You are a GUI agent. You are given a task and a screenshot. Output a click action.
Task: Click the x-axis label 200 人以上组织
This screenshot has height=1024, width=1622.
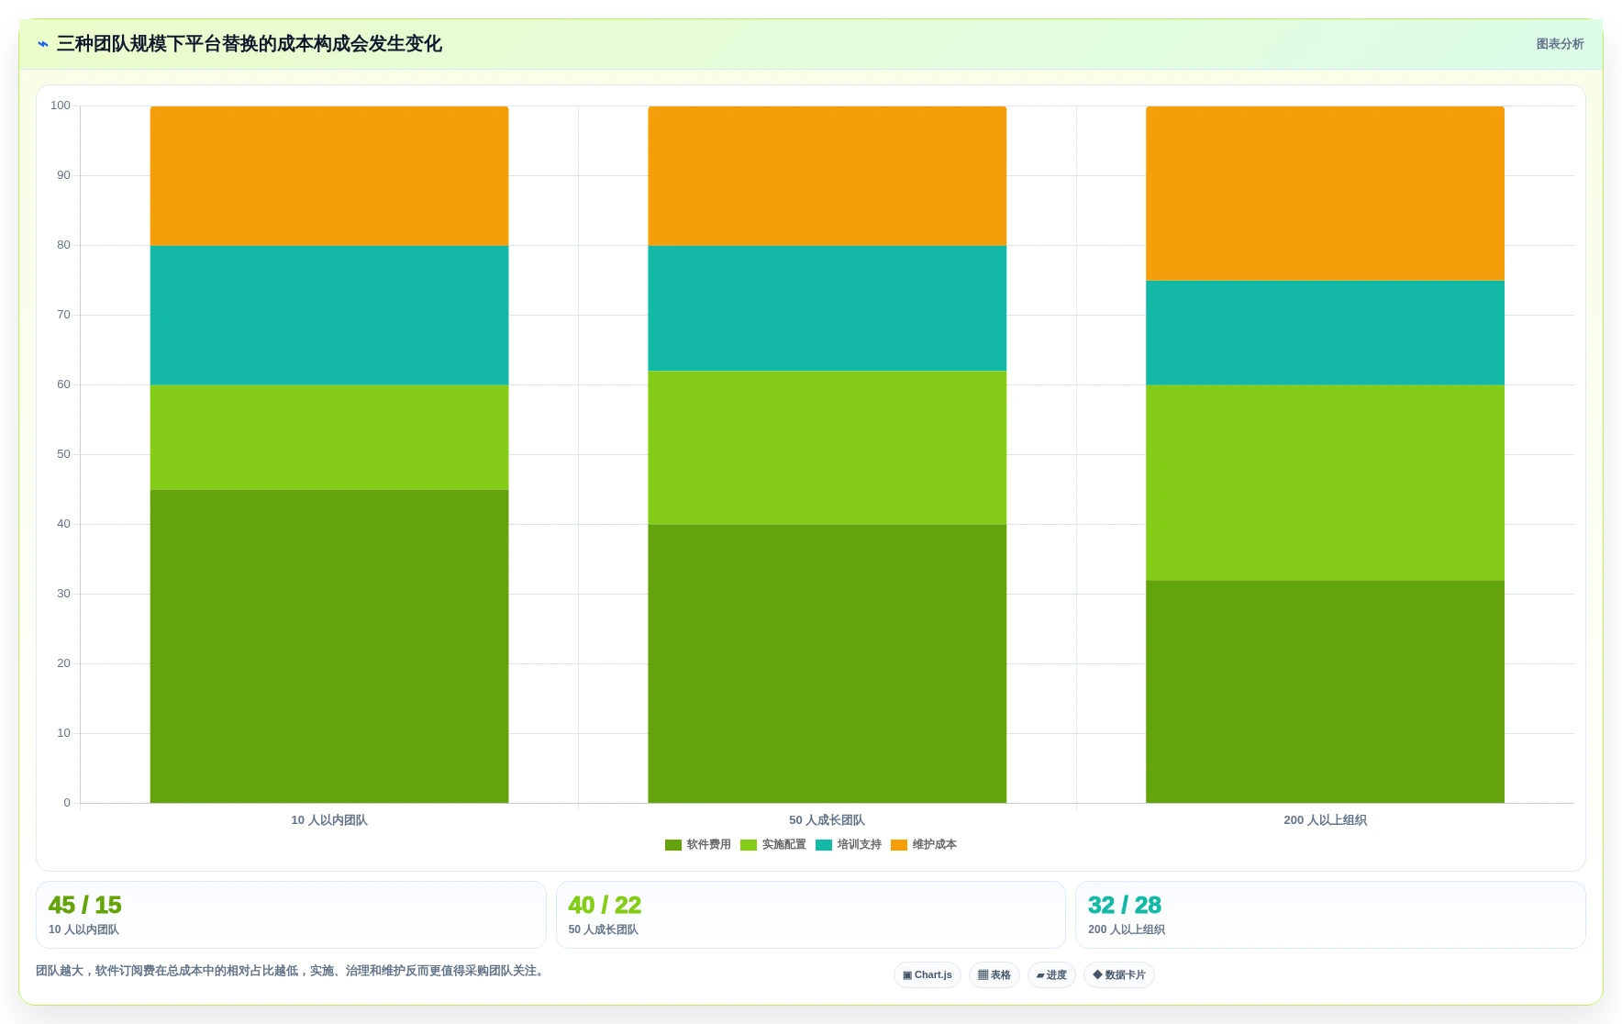coord(1325,820)
